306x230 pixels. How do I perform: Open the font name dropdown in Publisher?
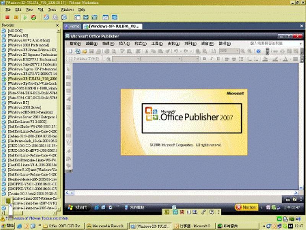click(179, 59)
